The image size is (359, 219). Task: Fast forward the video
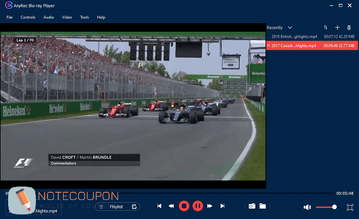click(x=210, y=206)
